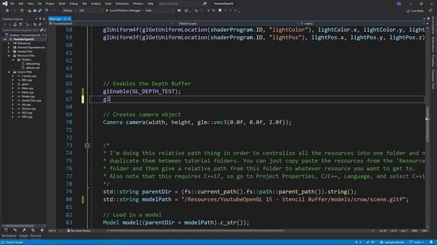Open the x64 platform dropdown

91,11
